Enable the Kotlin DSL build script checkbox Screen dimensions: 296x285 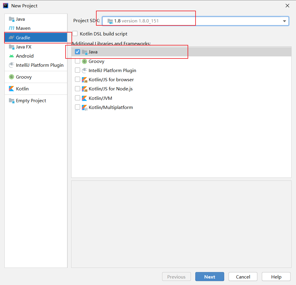[75, 34]
